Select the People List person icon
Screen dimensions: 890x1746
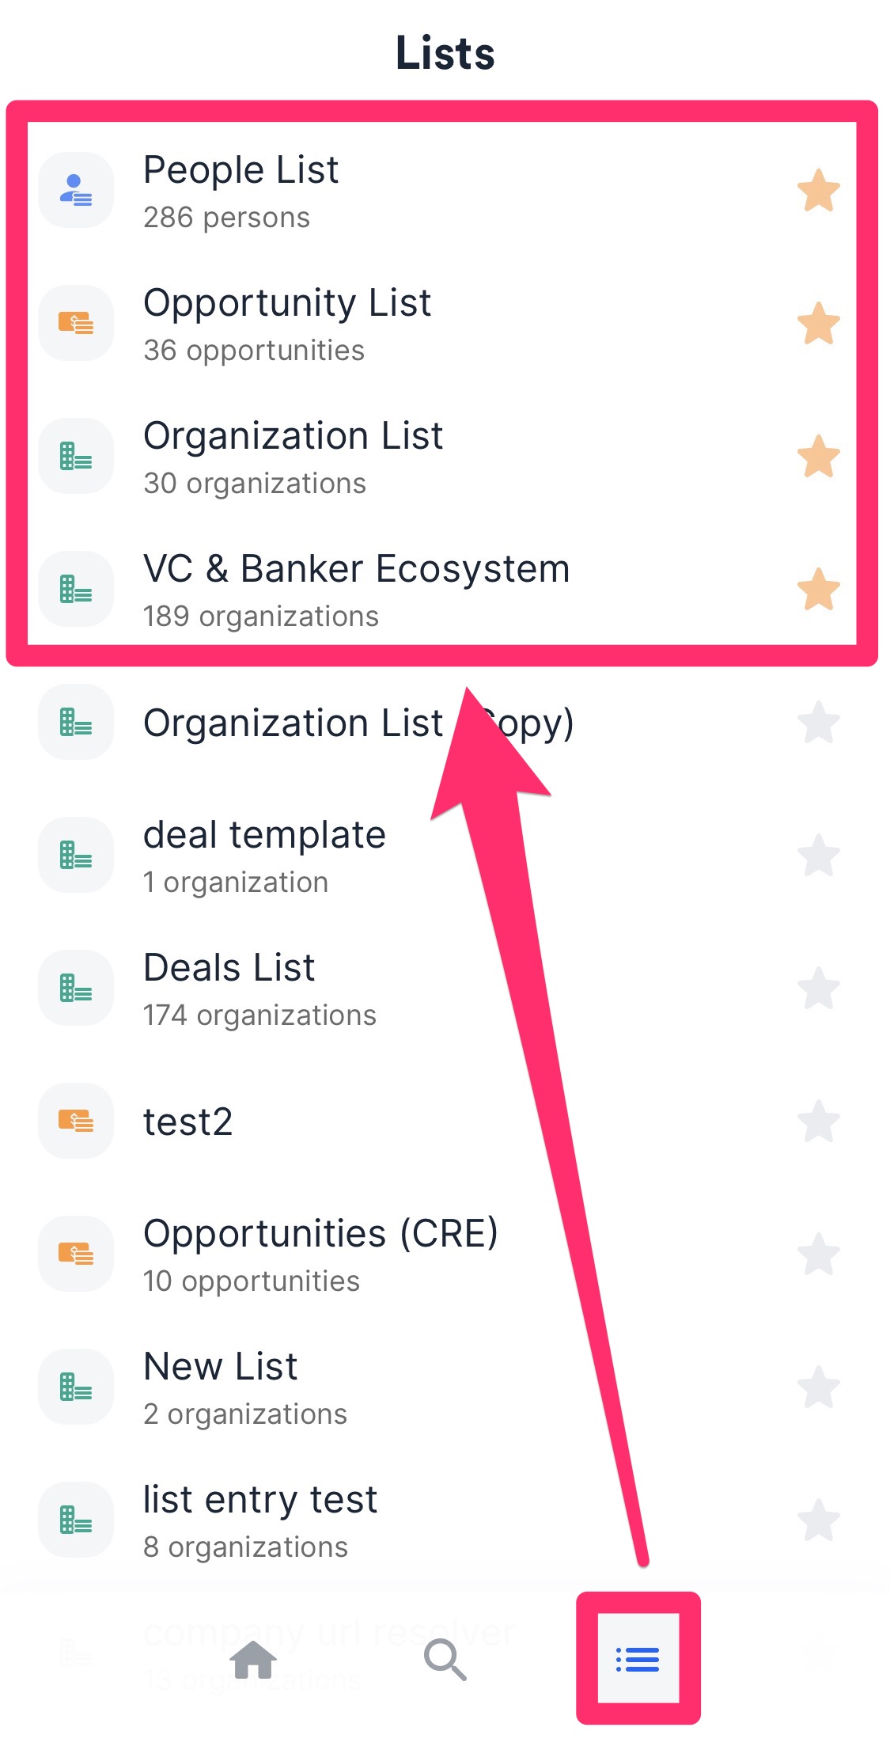(x=75, y=190)
